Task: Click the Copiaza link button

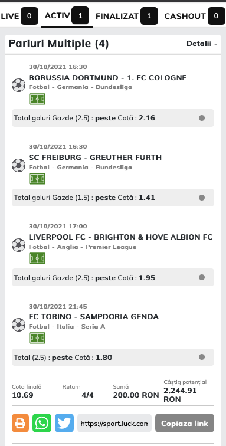Action: tap(185, 423)
